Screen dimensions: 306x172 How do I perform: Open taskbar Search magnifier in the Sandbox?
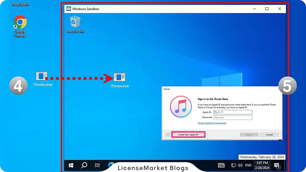(x=84, y=165)
